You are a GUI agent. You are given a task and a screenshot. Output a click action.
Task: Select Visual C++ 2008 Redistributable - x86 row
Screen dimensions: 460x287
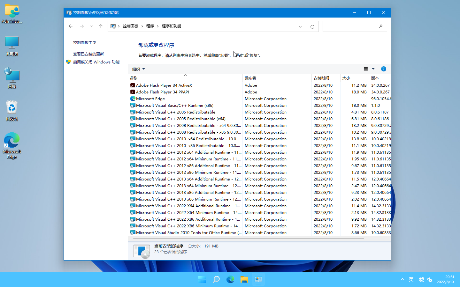[x=259, y=132]
